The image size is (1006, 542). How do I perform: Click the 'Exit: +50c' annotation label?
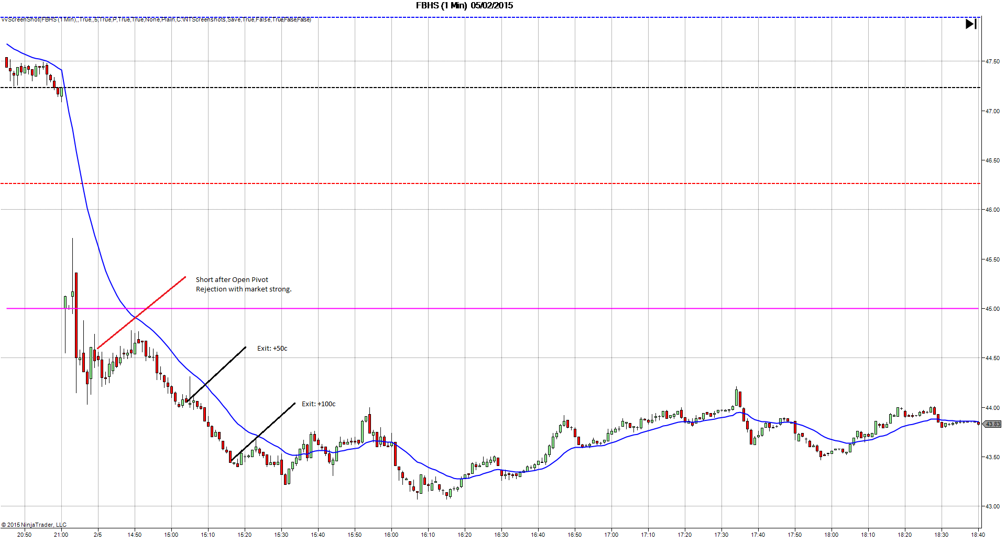[x=272, y=349]
